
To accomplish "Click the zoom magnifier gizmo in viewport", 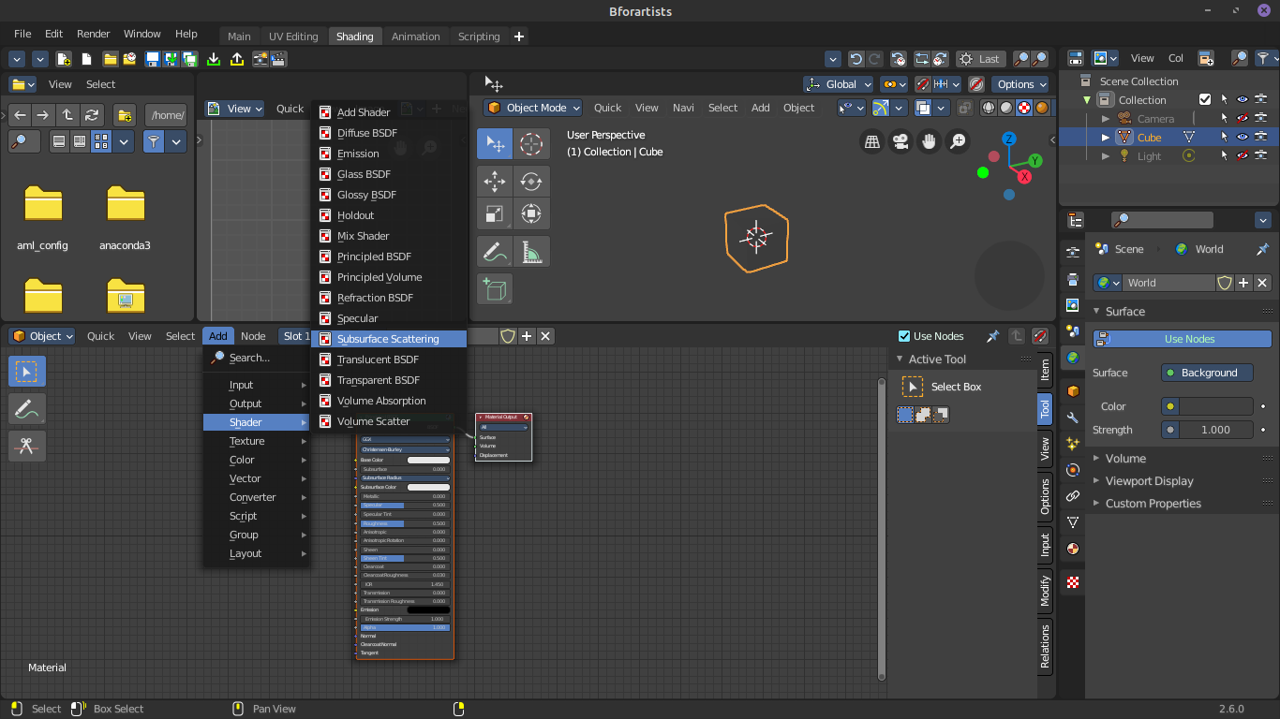I will [x=958, y=141].
